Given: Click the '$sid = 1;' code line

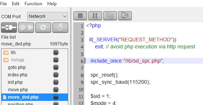Looking at the screenshot, I should click(x=101, y=96).
